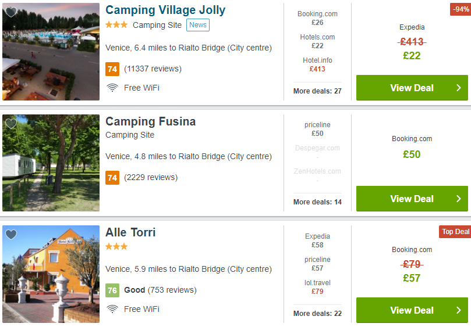Favorite Camping Village Jolly with heart icon
Viewport: 471px width, 327px height.
point(11,12)
